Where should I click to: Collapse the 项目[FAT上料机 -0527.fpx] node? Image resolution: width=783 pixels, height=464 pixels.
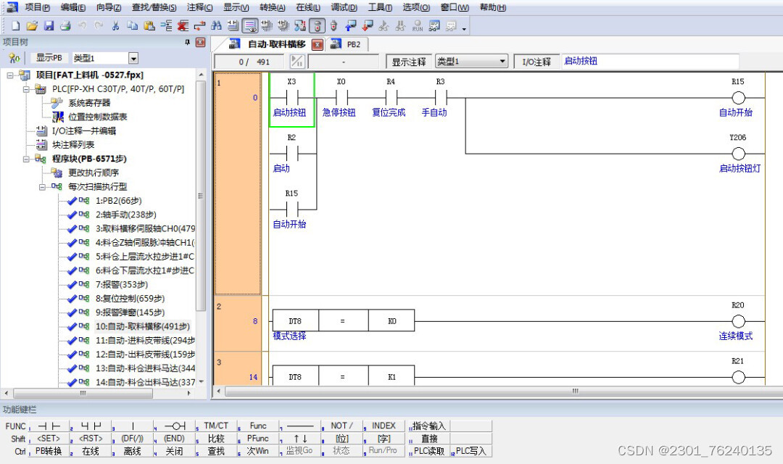[x=10, y=75]
